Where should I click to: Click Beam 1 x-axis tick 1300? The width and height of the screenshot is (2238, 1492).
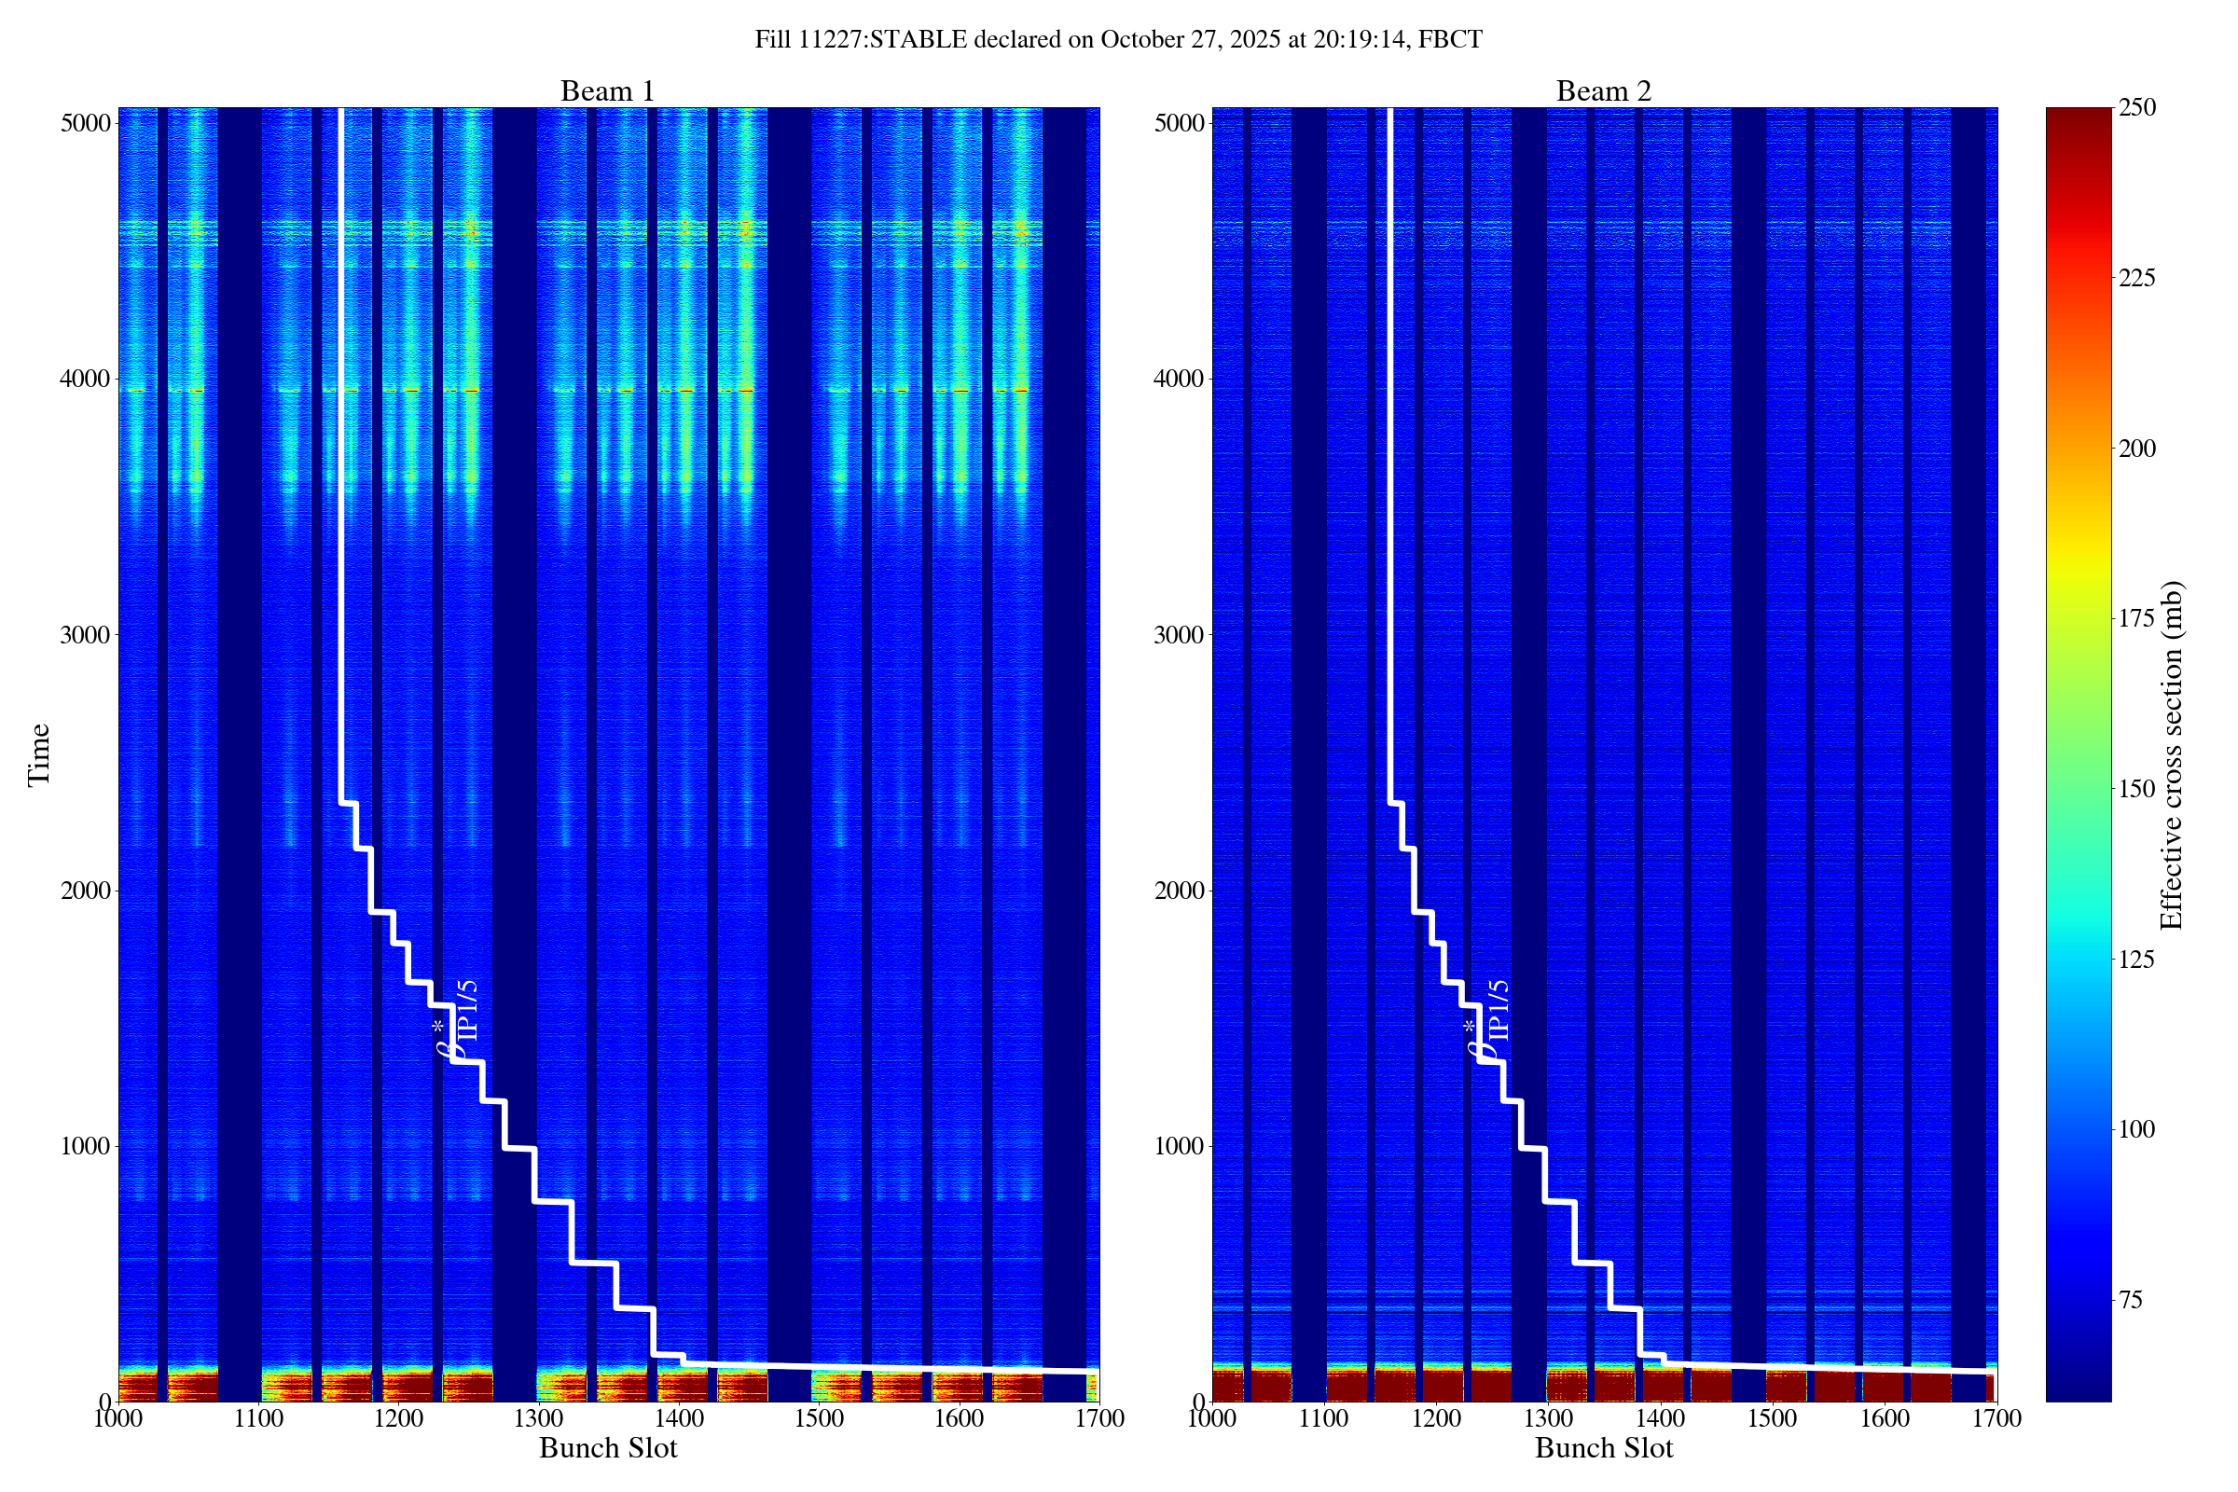coord(539,1418)
